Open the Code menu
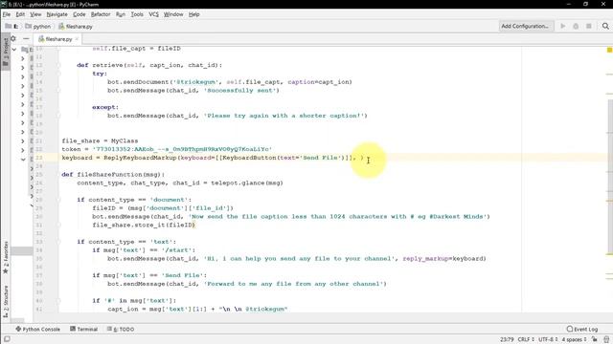The width and height of the screenshot is (613, 344). click(79, 14)
